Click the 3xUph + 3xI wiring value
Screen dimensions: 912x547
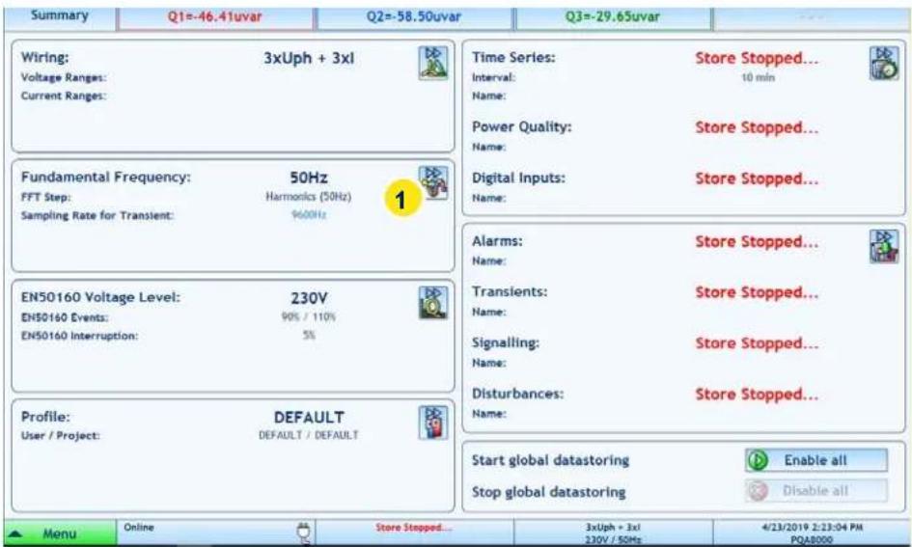tap(309, 58)
